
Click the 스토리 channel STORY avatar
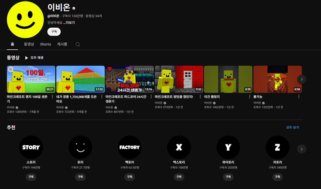coord(31,147)
